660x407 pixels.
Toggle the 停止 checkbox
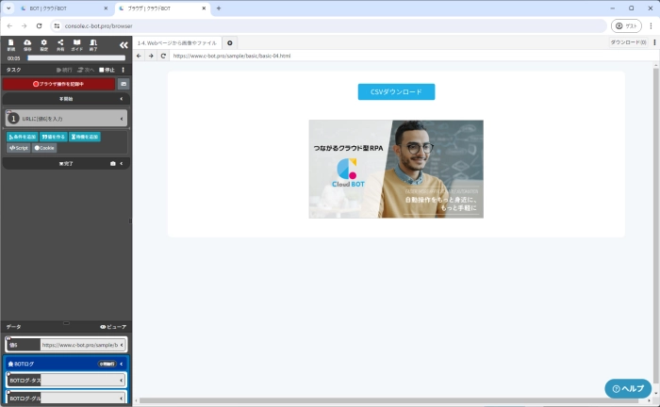[102, 70]
